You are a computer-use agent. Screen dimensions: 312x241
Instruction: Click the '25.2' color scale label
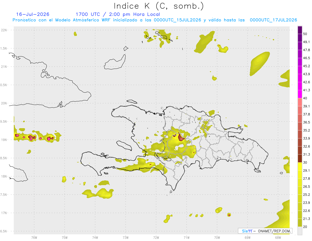(x=307, y=195)
